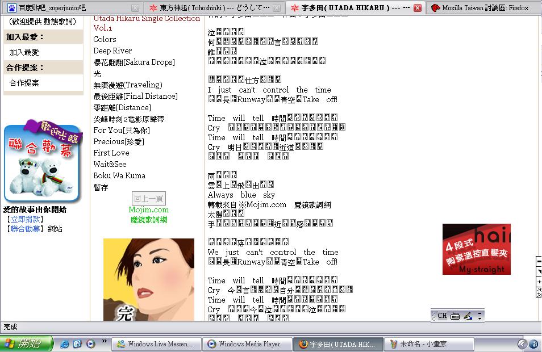Click the 回上一頁 back button
Image resolution: width=542 pixels, height=352 pixels.
tap(149, 198)
